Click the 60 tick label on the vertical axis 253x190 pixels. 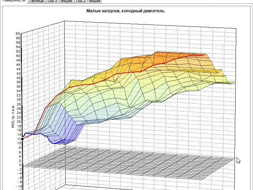17,33
